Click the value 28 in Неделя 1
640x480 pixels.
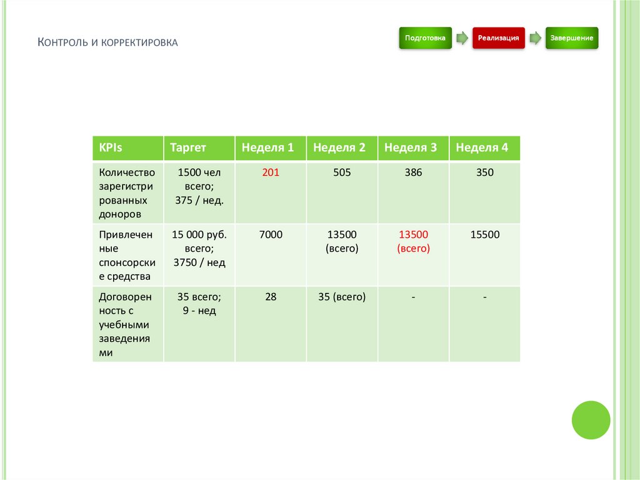coord(271,297)
